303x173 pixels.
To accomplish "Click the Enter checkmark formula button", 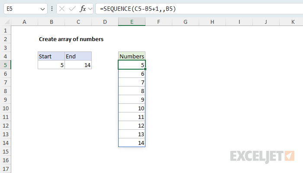I will 72,9.
